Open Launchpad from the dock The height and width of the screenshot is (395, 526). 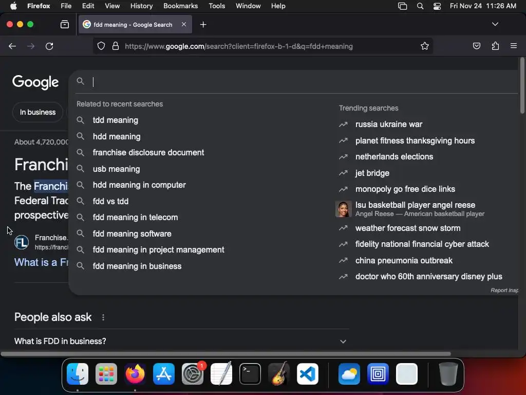pos(106,374)
